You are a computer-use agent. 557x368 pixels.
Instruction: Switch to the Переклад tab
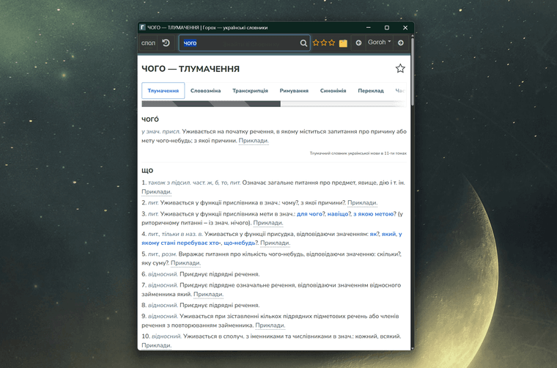pos(370,91)
